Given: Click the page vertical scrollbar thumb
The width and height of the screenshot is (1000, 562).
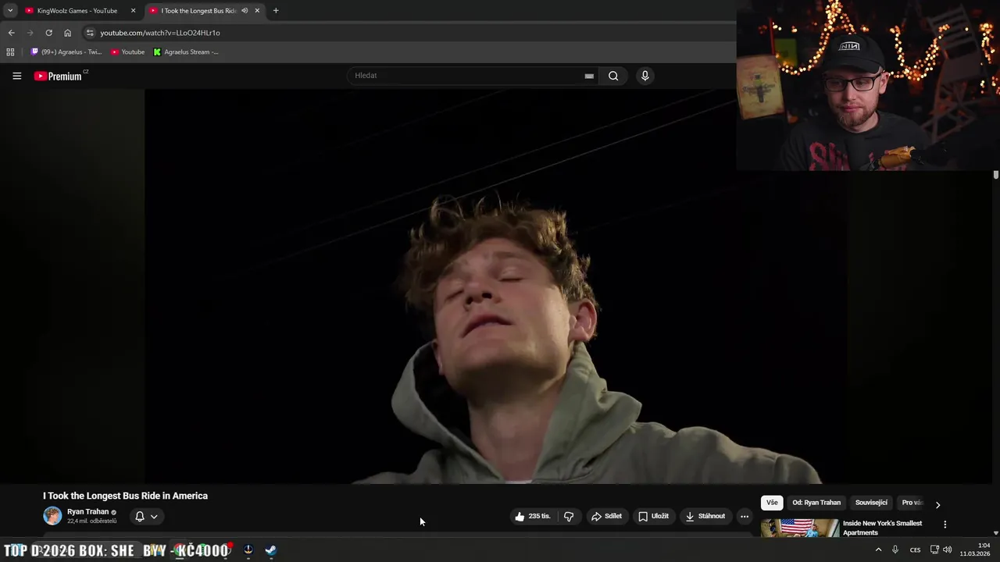Looking at the screenshot, I should click(996, 175).
